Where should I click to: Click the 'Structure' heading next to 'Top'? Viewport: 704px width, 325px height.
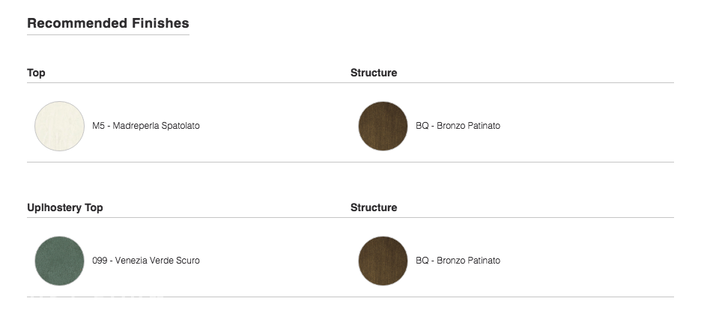[x=374, y=73]
